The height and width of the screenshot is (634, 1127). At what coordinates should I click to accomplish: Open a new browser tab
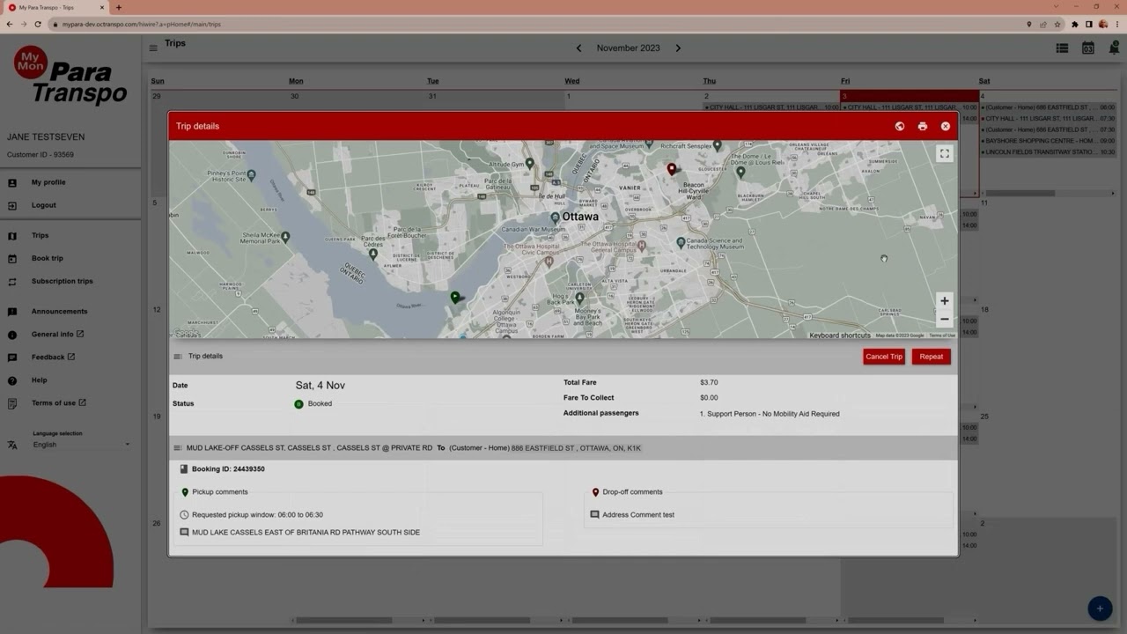point(119,7)
